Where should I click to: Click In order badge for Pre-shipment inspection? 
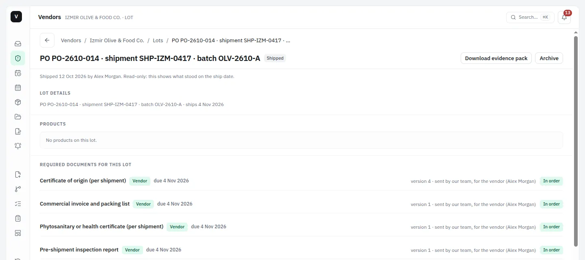pos(551,250)
